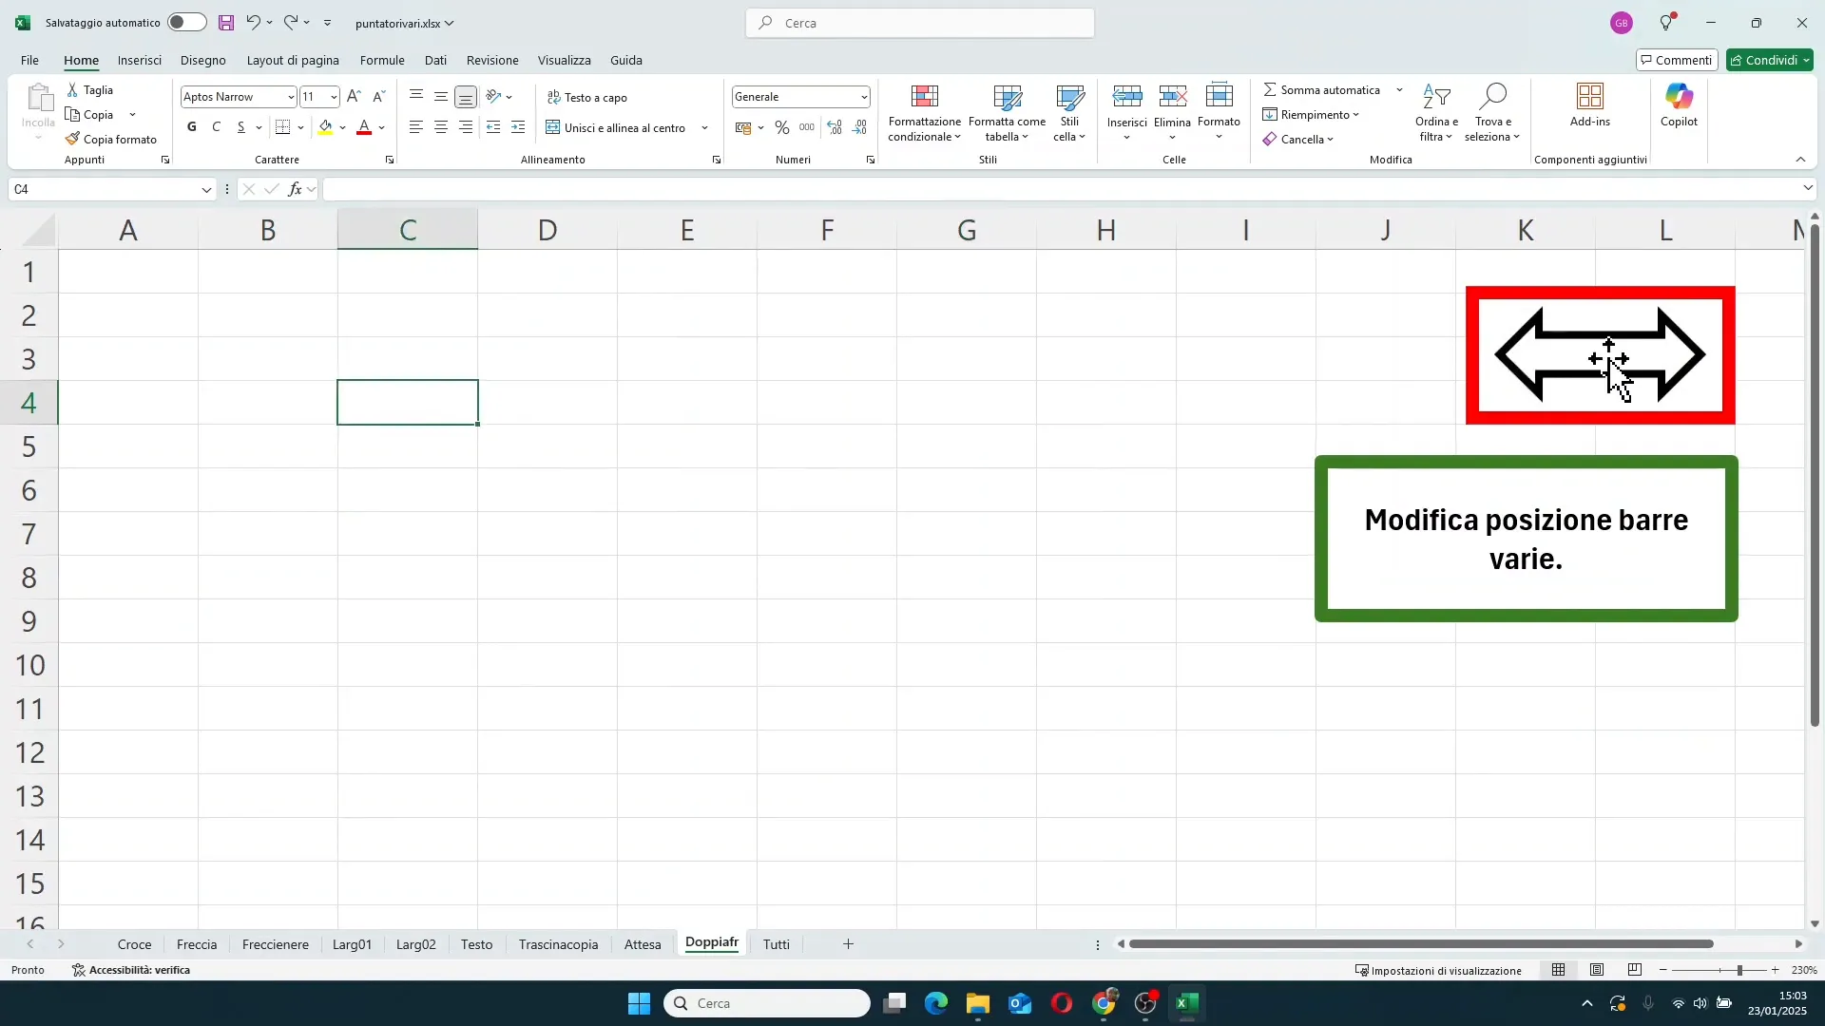
Task: Toggle underline (S) formatting
Action: (241, 127)
